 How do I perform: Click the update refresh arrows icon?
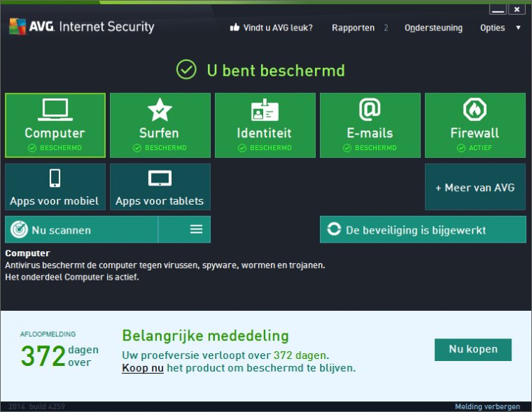coord(334,229)
